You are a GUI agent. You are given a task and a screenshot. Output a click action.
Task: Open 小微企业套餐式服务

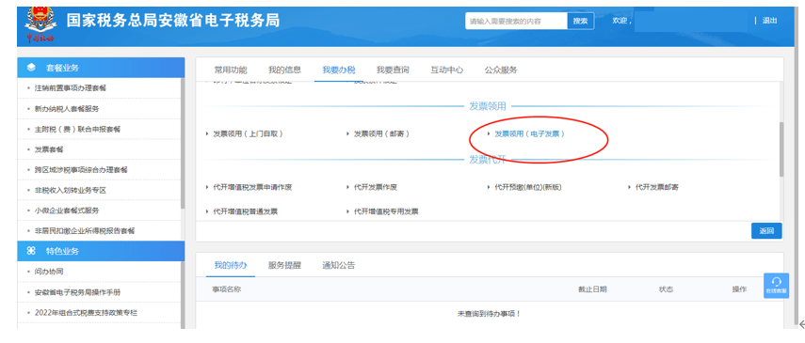pos(67,210)
